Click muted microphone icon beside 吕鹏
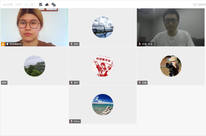This screenshot has height=136, width=206. pos(140,83)
